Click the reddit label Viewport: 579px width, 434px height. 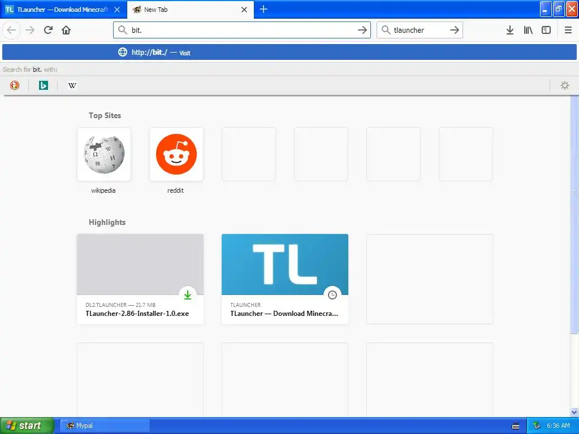tap(175, 190)
